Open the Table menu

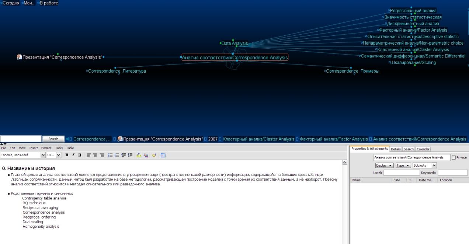tap(70, 148)
